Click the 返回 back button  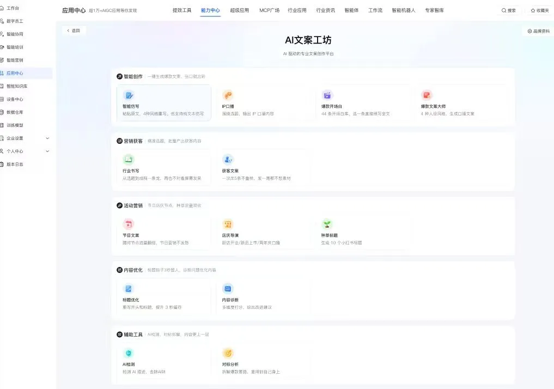click(74, 31)
